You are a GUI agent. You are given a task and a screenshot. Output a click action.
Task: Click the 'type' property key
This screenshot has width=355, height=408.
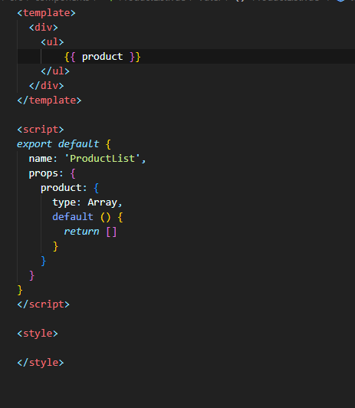pyautogui.click(x=64, y=202)
